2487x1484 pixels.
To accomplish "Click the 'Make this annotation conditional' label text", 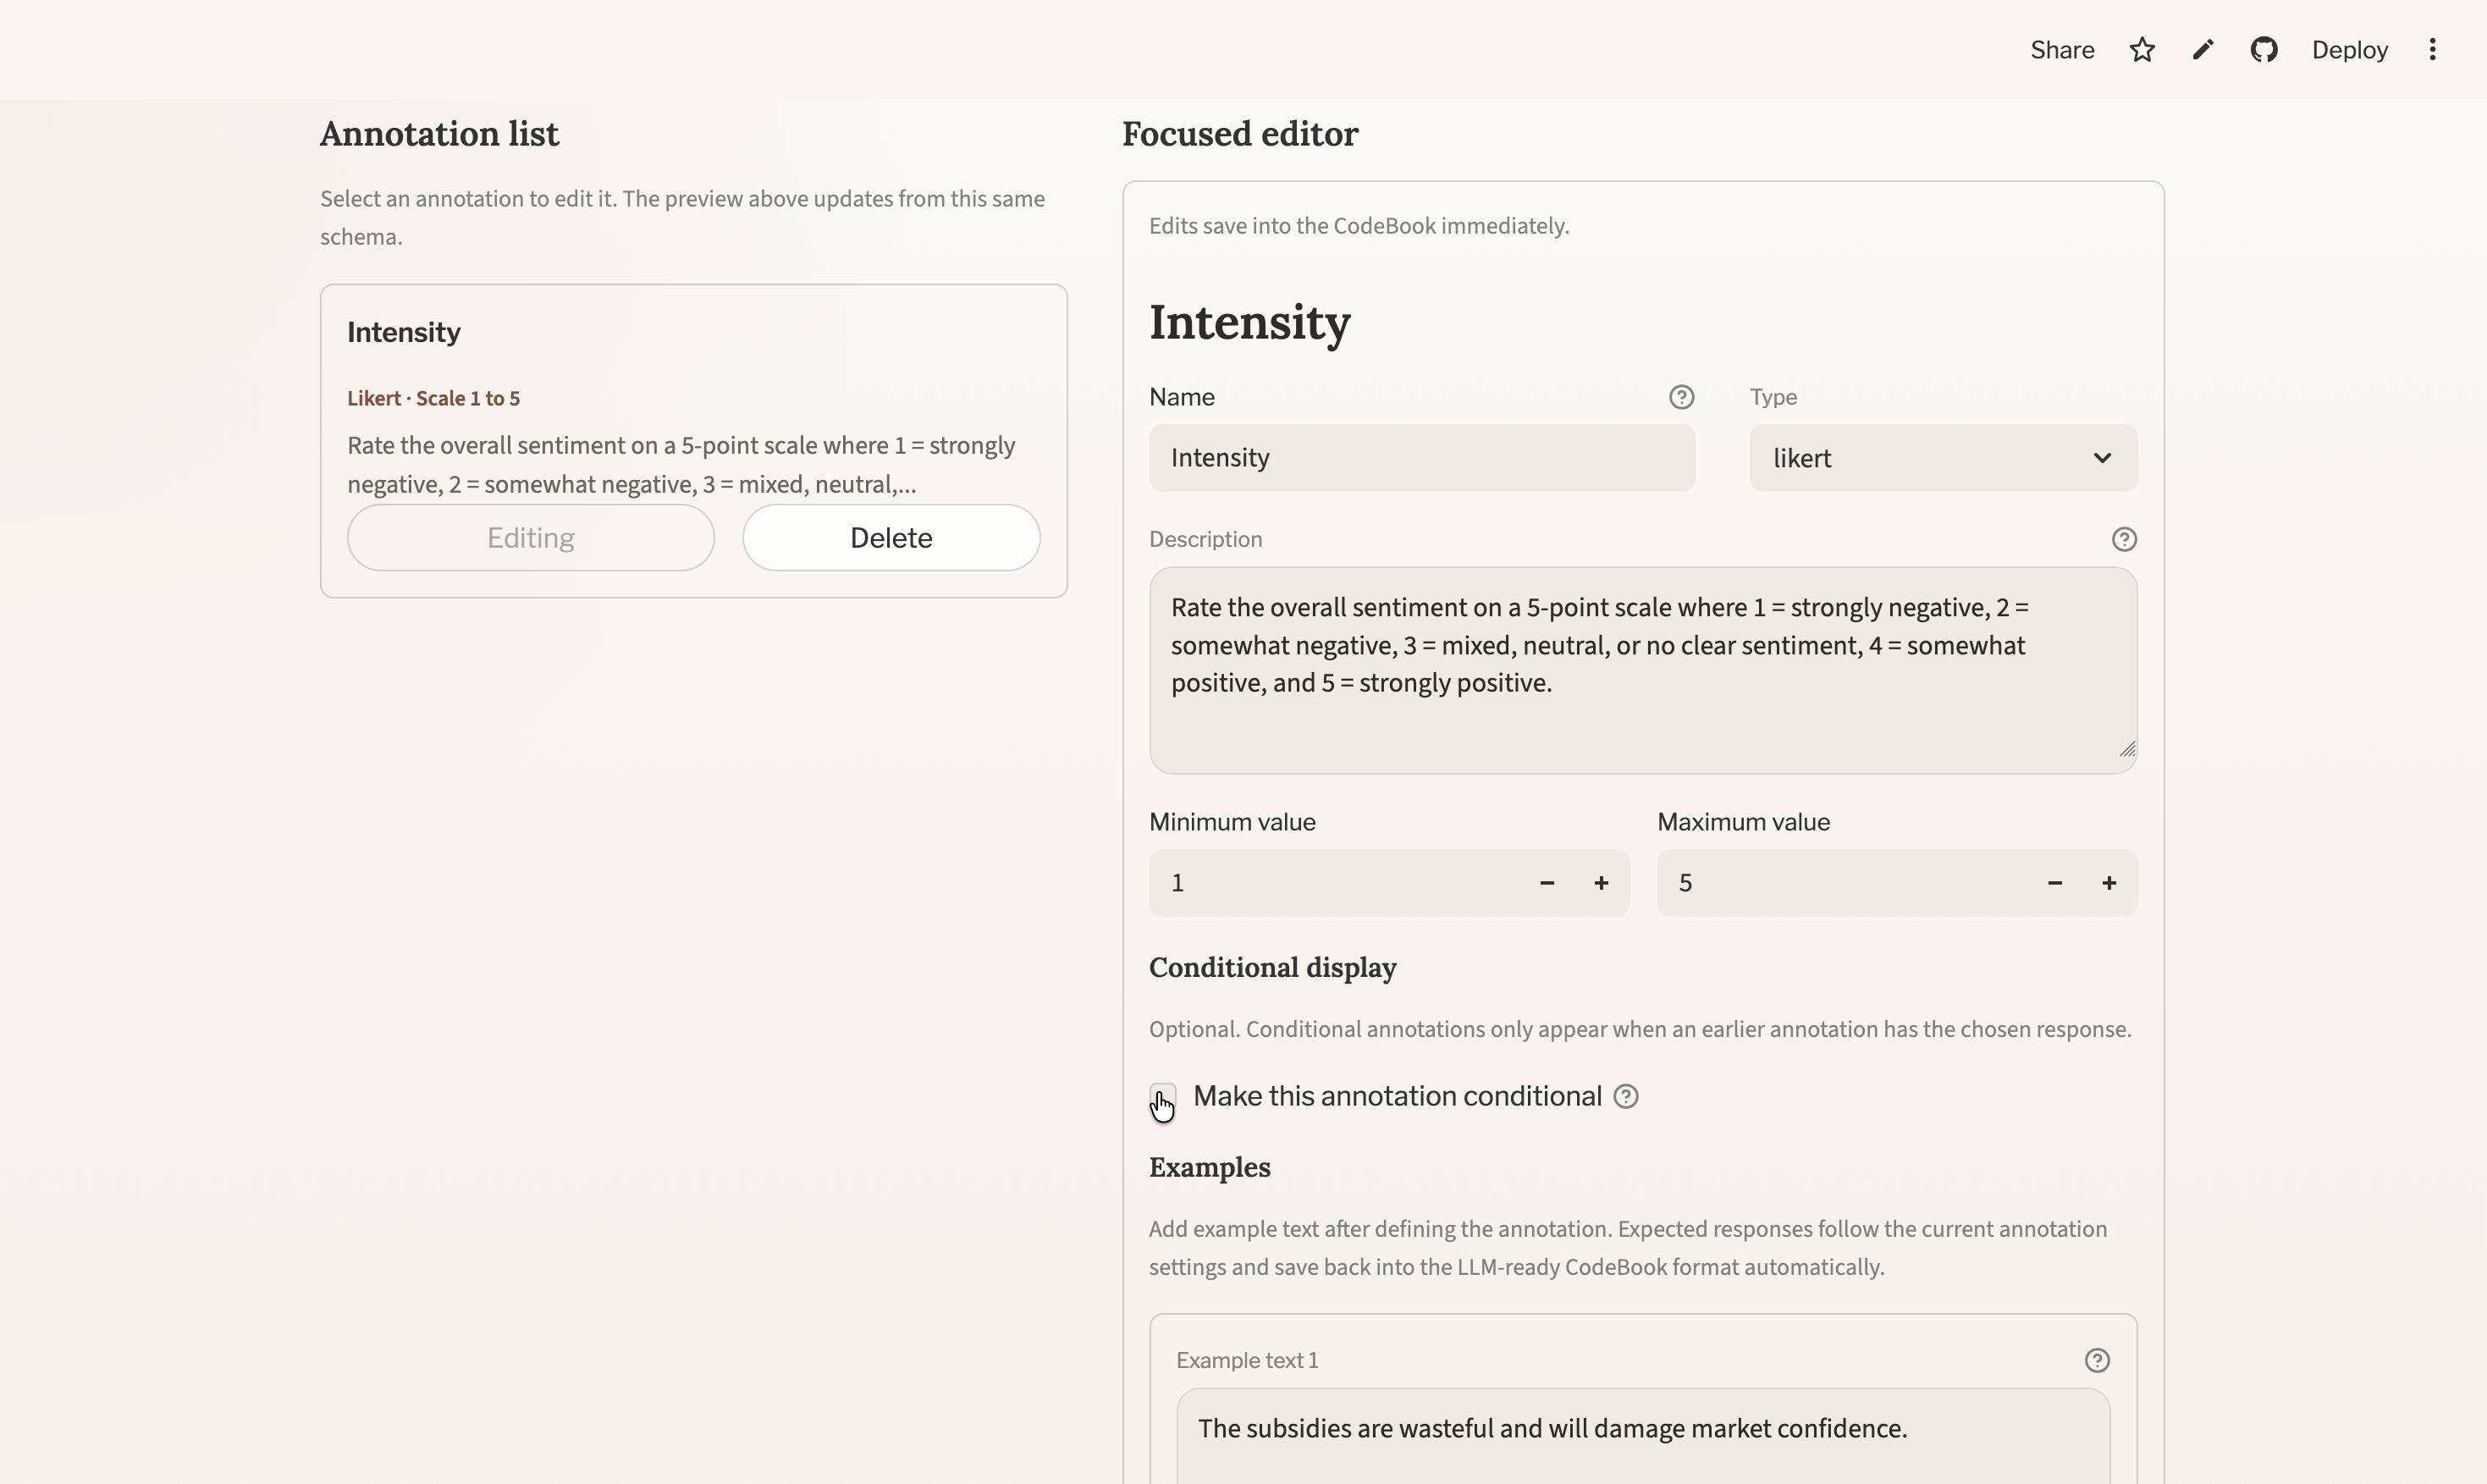I will click(x=1397, y=1097).
